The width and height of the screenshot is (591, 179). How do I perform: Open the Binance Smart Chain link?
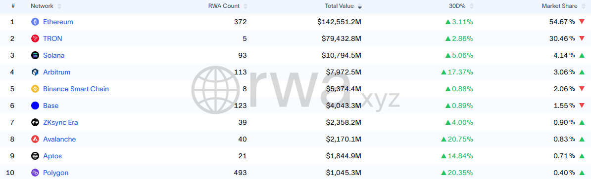[76, 89]
